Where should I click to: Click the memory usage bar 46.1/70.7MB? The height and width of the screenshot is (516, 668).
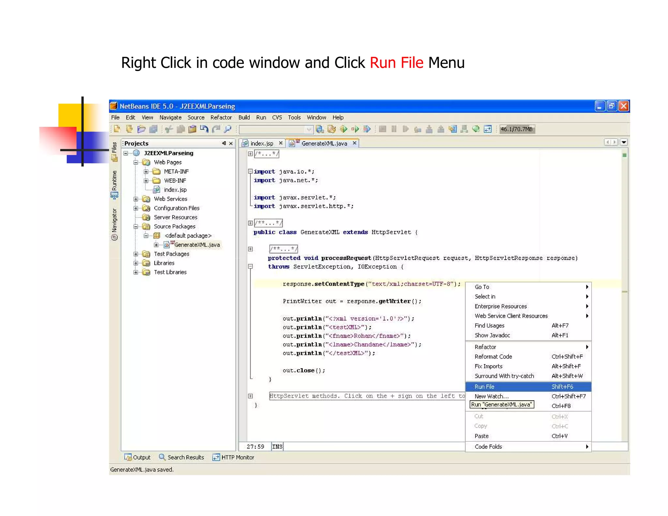(517, 129)
